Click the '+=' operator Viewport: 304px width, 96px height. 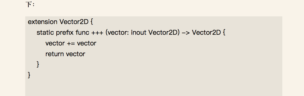pos(71,43)
